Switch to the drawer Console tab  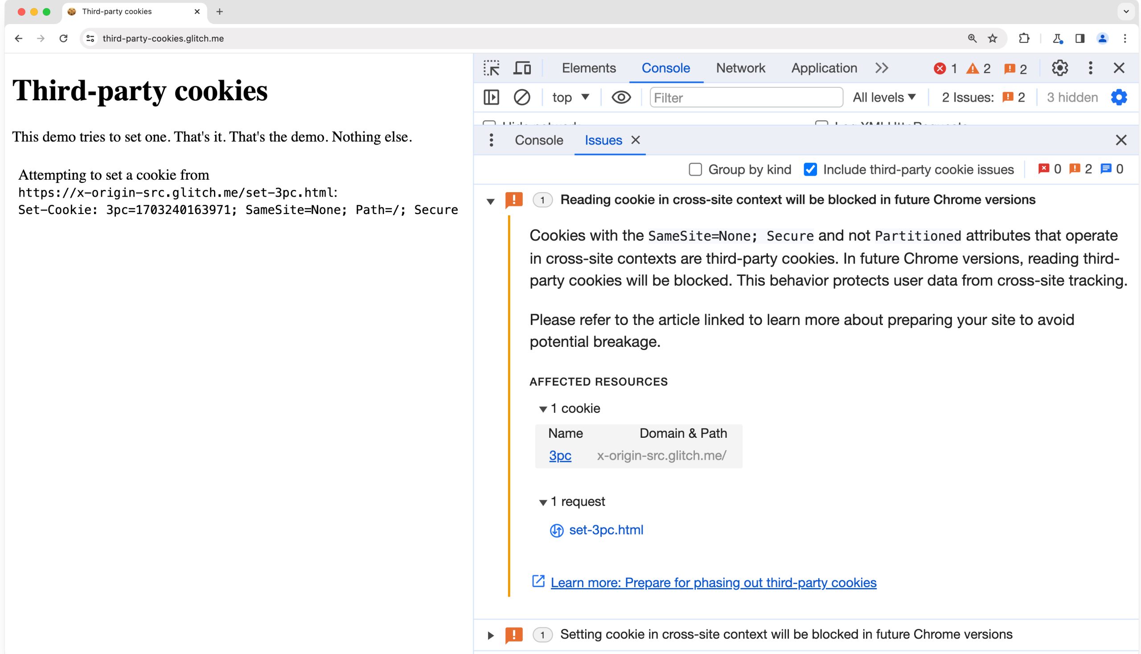(x=538, y=140)
